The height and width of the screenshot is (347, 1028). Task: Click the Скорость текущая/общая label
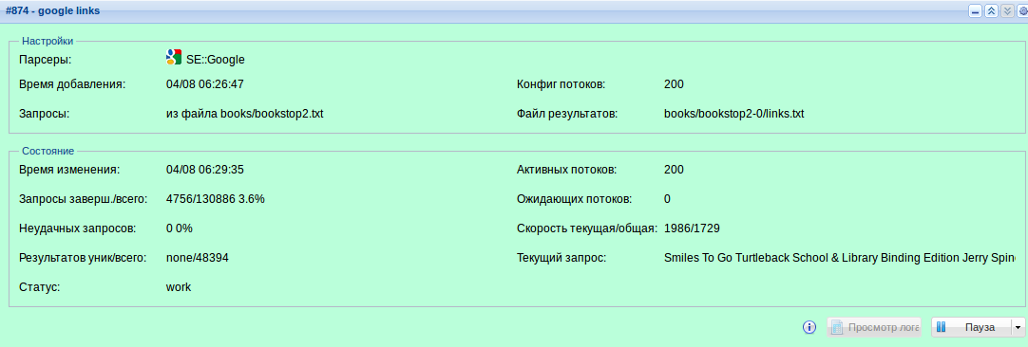[587, 228]
